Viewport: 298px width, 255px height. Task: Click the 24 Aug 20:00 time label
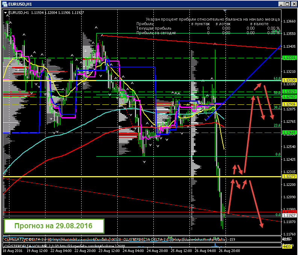[157, 251]
